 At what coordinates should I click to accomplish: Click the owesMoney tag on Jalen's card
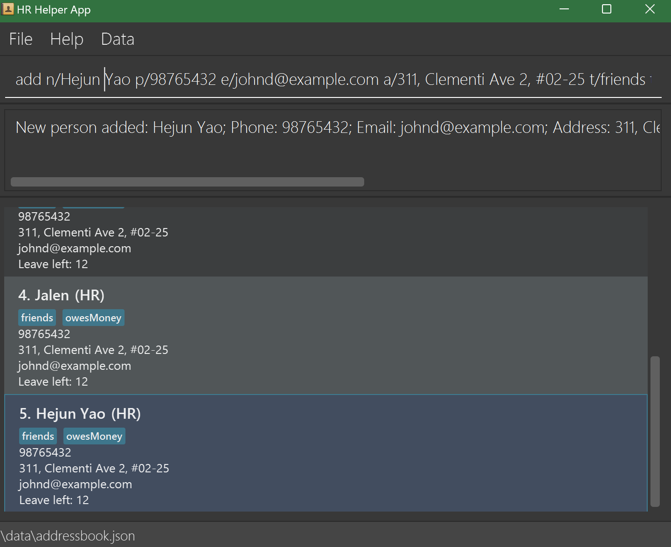[93, 318]
